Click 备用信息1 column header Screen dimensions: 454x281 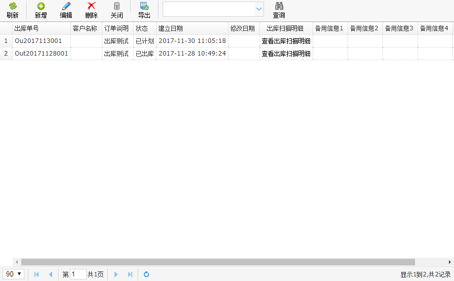tap(330, 29)
